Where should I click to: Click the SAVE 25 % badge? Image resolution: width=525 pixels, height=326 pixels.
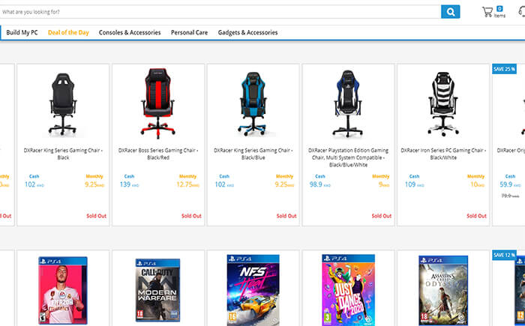point(504,69)
